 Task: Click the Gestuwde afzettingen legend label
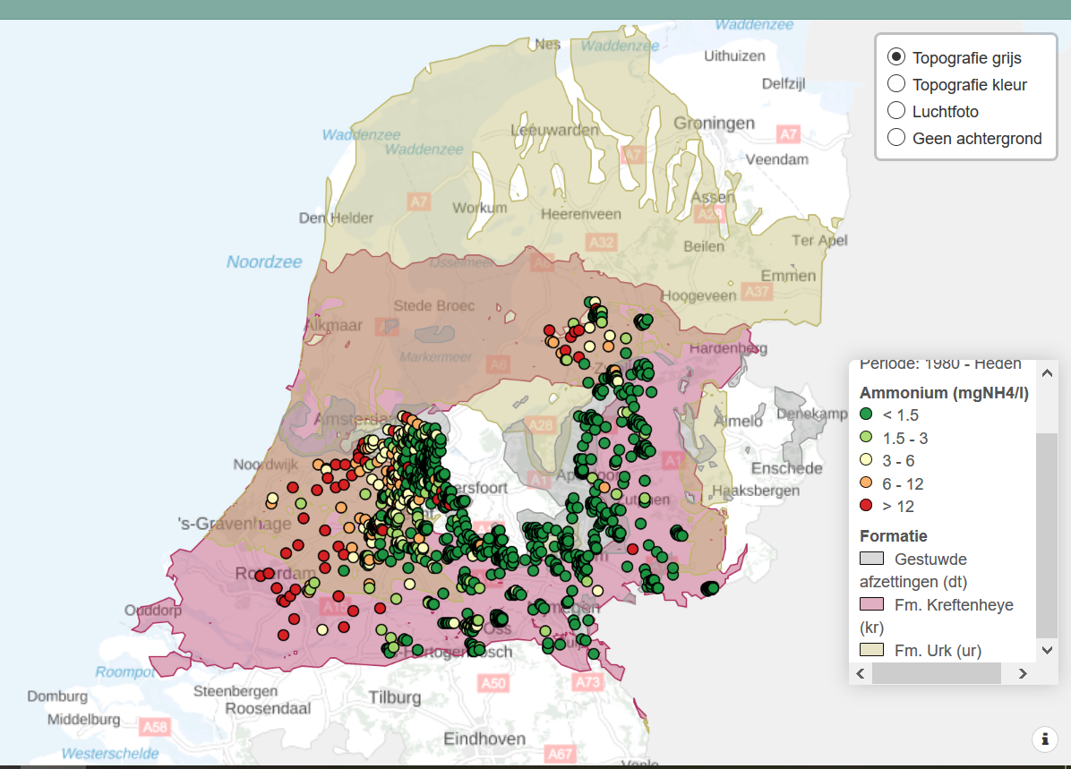point(930,560)
